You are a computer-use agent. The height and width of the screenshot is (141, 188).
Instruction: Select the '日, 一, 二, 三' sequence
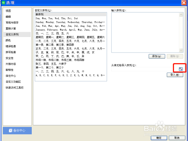pos(71,34)
